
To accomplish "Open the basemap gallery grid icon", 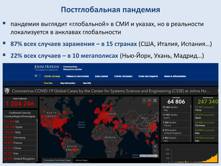I will coord(155,101).
